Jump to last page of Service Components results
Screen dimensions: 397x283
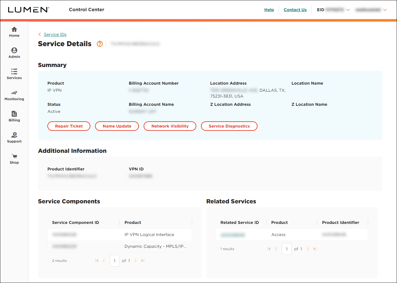[143, 260]
